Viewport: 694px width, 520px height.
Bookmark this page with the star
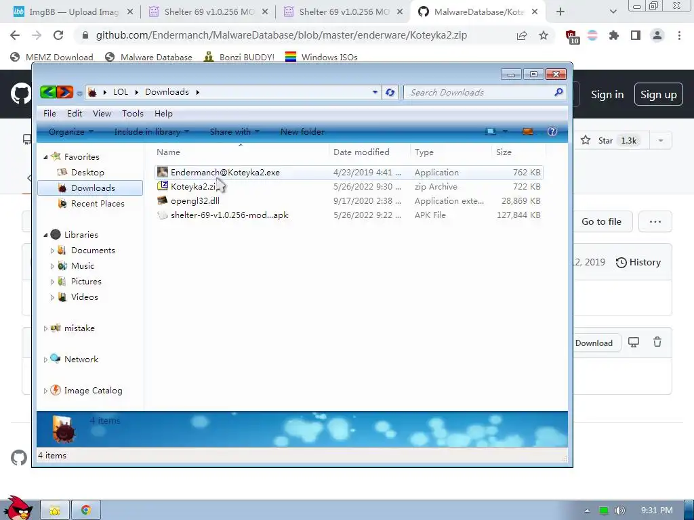point(544,35)
